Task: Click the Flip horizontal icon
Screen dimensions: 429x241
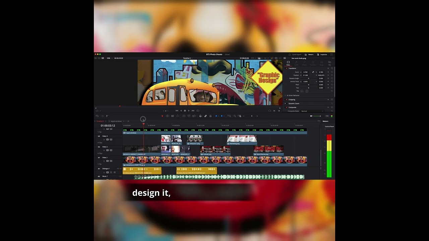Action: tap(302, 91)
